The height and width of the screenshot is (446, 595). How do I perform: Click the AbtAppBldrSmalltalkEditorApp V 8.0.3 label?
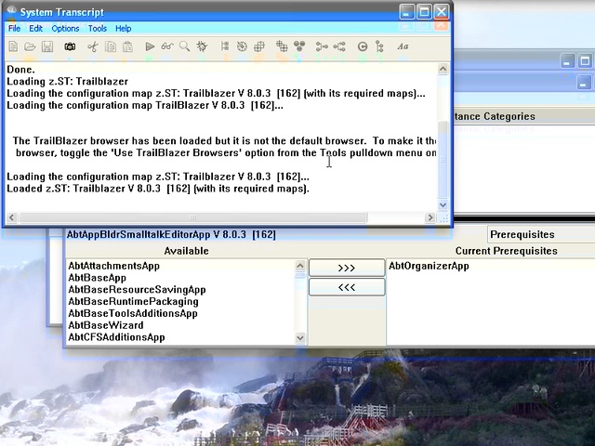click(171, 234)
